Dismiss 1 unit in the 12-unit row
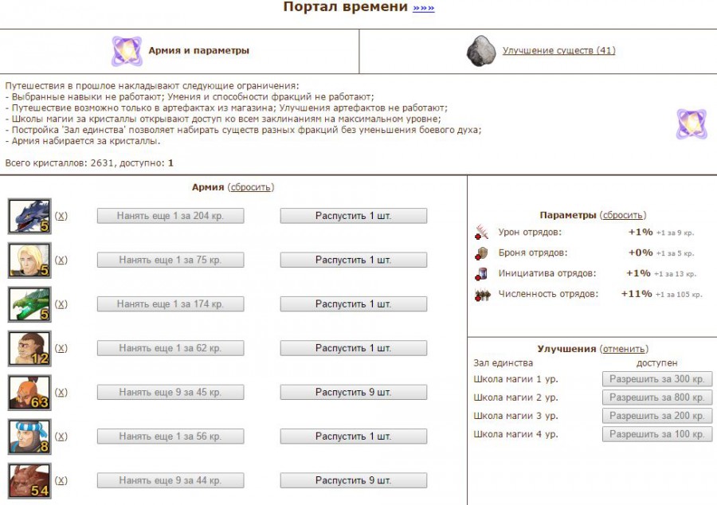The height and width of the screenshot is (505, 717). point(354,348)
